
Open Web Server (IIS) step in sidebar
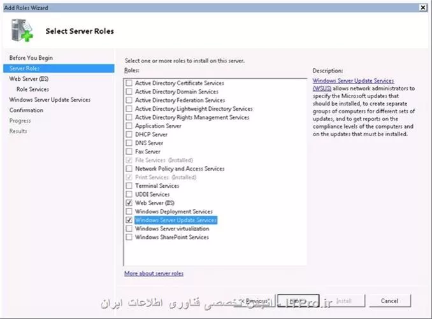(29, 79)
